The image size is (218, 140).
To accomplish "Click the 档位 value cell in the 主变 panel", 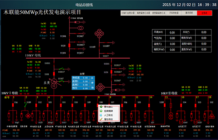I will [x=85, y=88].
